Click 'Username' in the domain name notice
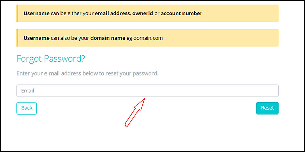This screenshot has width=305, height=152. pyautogui.click(x=37, y=38)
